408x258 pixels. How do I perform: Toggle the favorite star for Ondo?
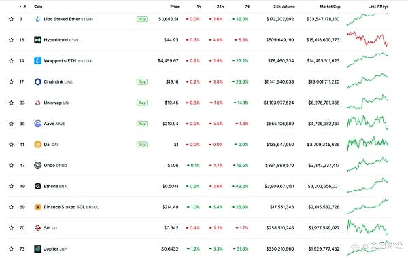11,165
